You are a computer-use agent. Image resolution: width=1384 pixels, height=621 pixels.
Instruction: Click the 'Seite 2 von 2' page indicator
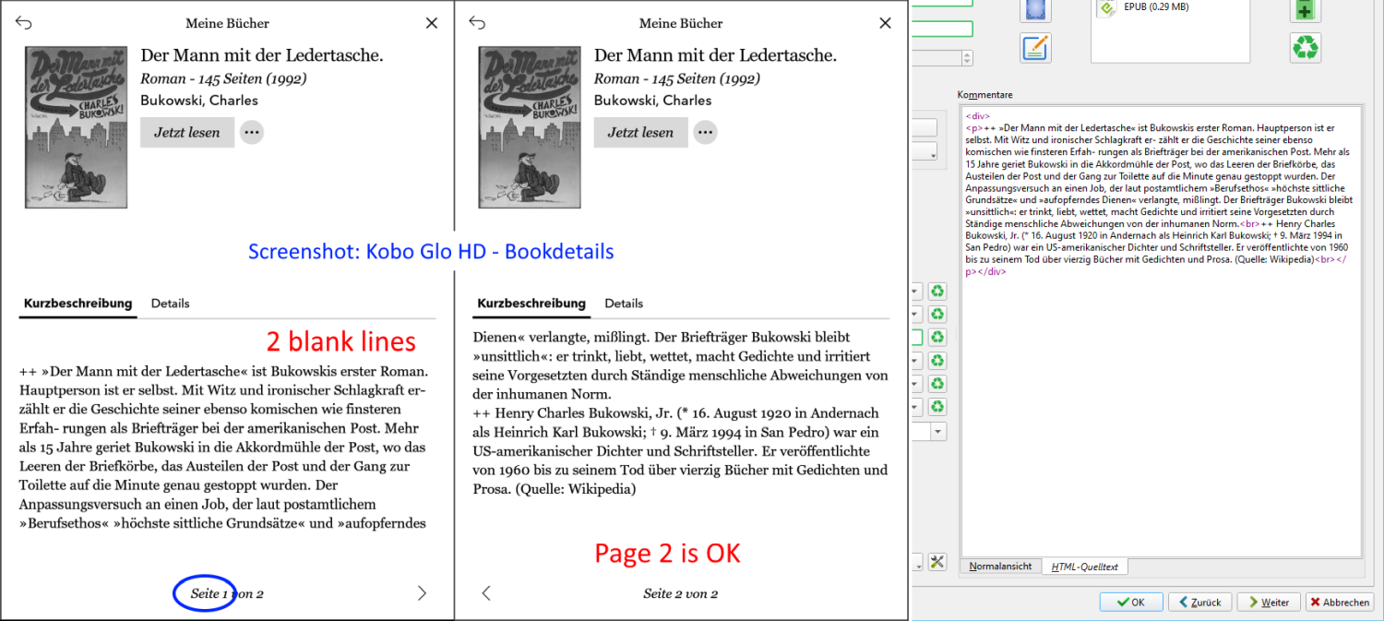(x=681, y=593)
